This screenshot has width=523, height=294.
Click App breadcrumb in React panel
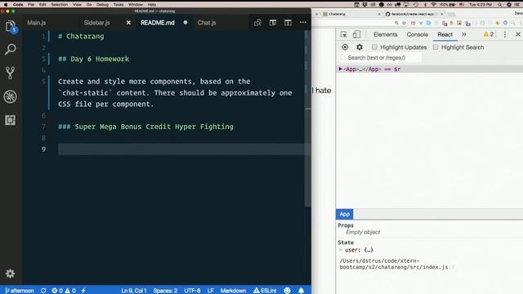click(345, 214)
